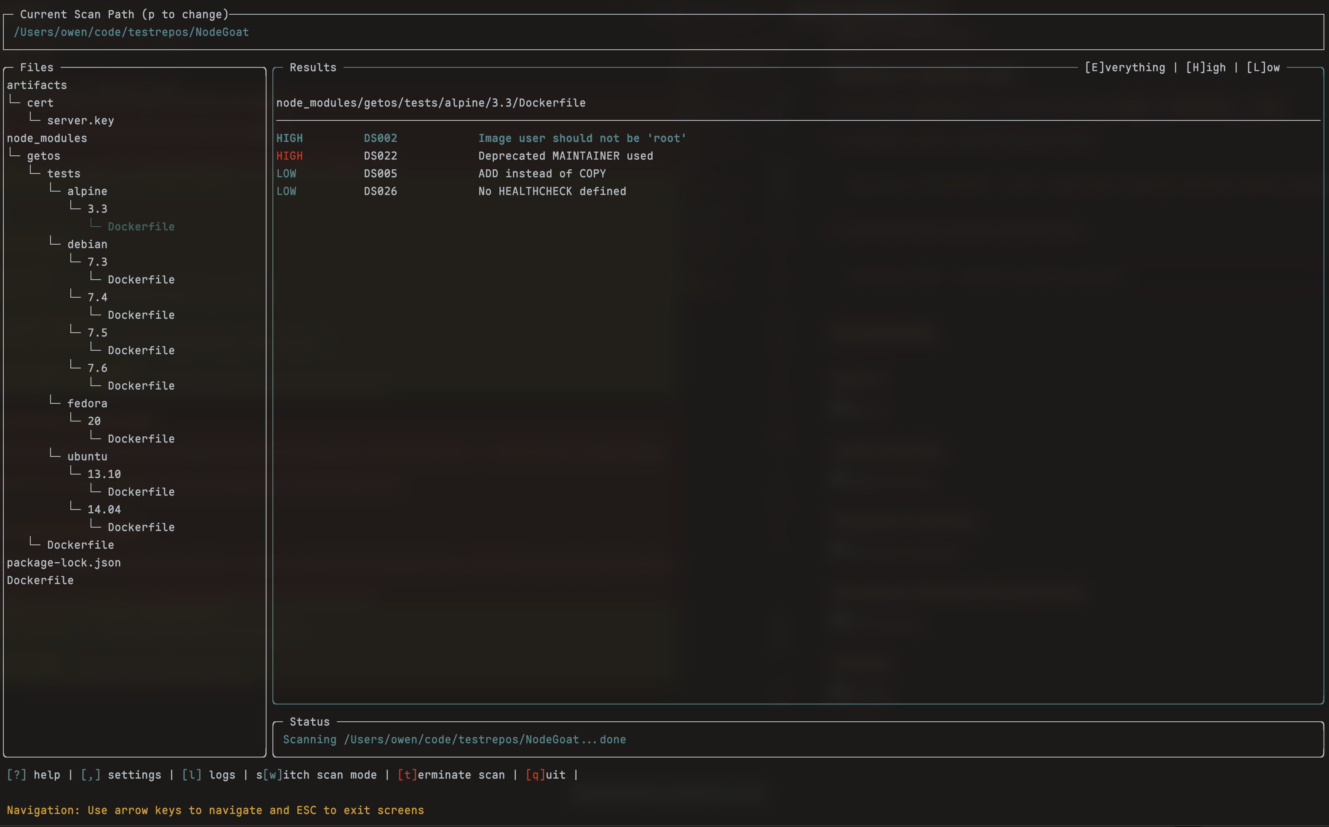Select package-lock.json in Files
Image resolution: width=1329 pixels, height=827 pixels.
(64, 563)
